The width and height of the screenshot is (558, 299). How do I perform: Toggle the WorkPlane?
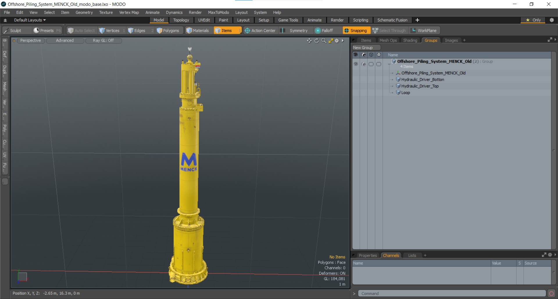(424, 30)
